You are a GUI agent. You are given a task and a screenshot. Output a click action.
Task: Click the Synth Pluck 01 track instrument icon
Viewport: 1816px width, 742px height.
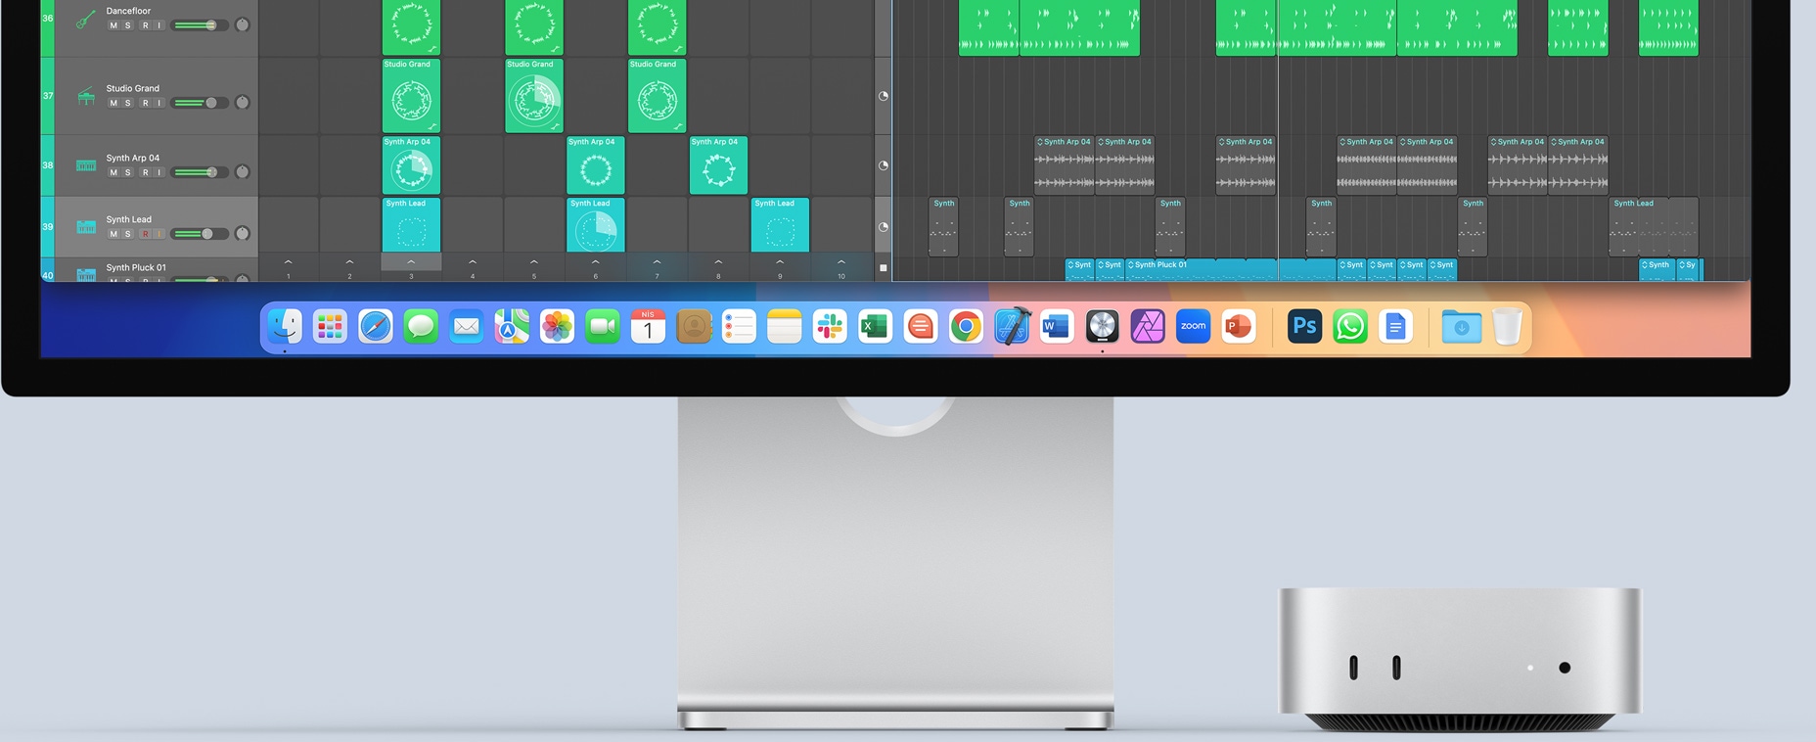(x=86, y=275)
